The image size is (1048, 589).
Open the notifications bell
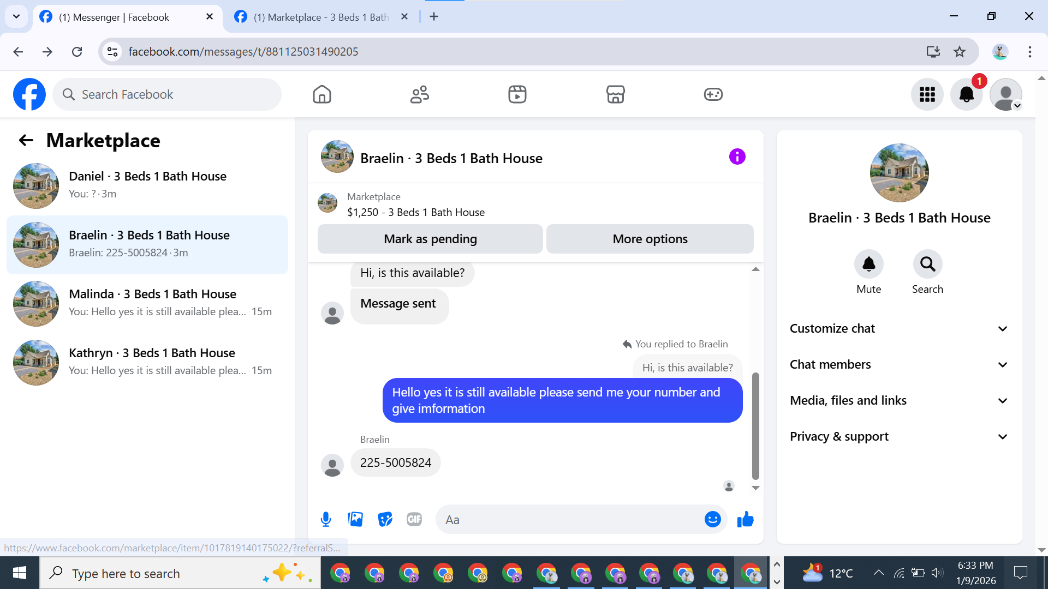(966, 94)
